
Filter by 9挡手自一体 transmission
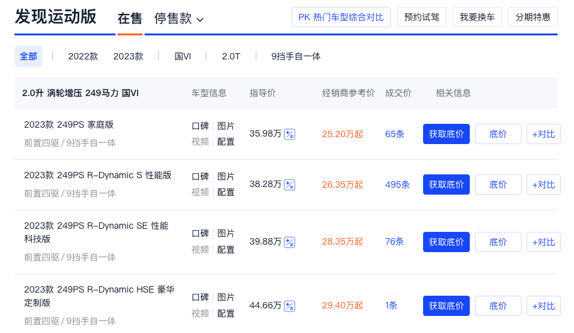coord(296,56)
